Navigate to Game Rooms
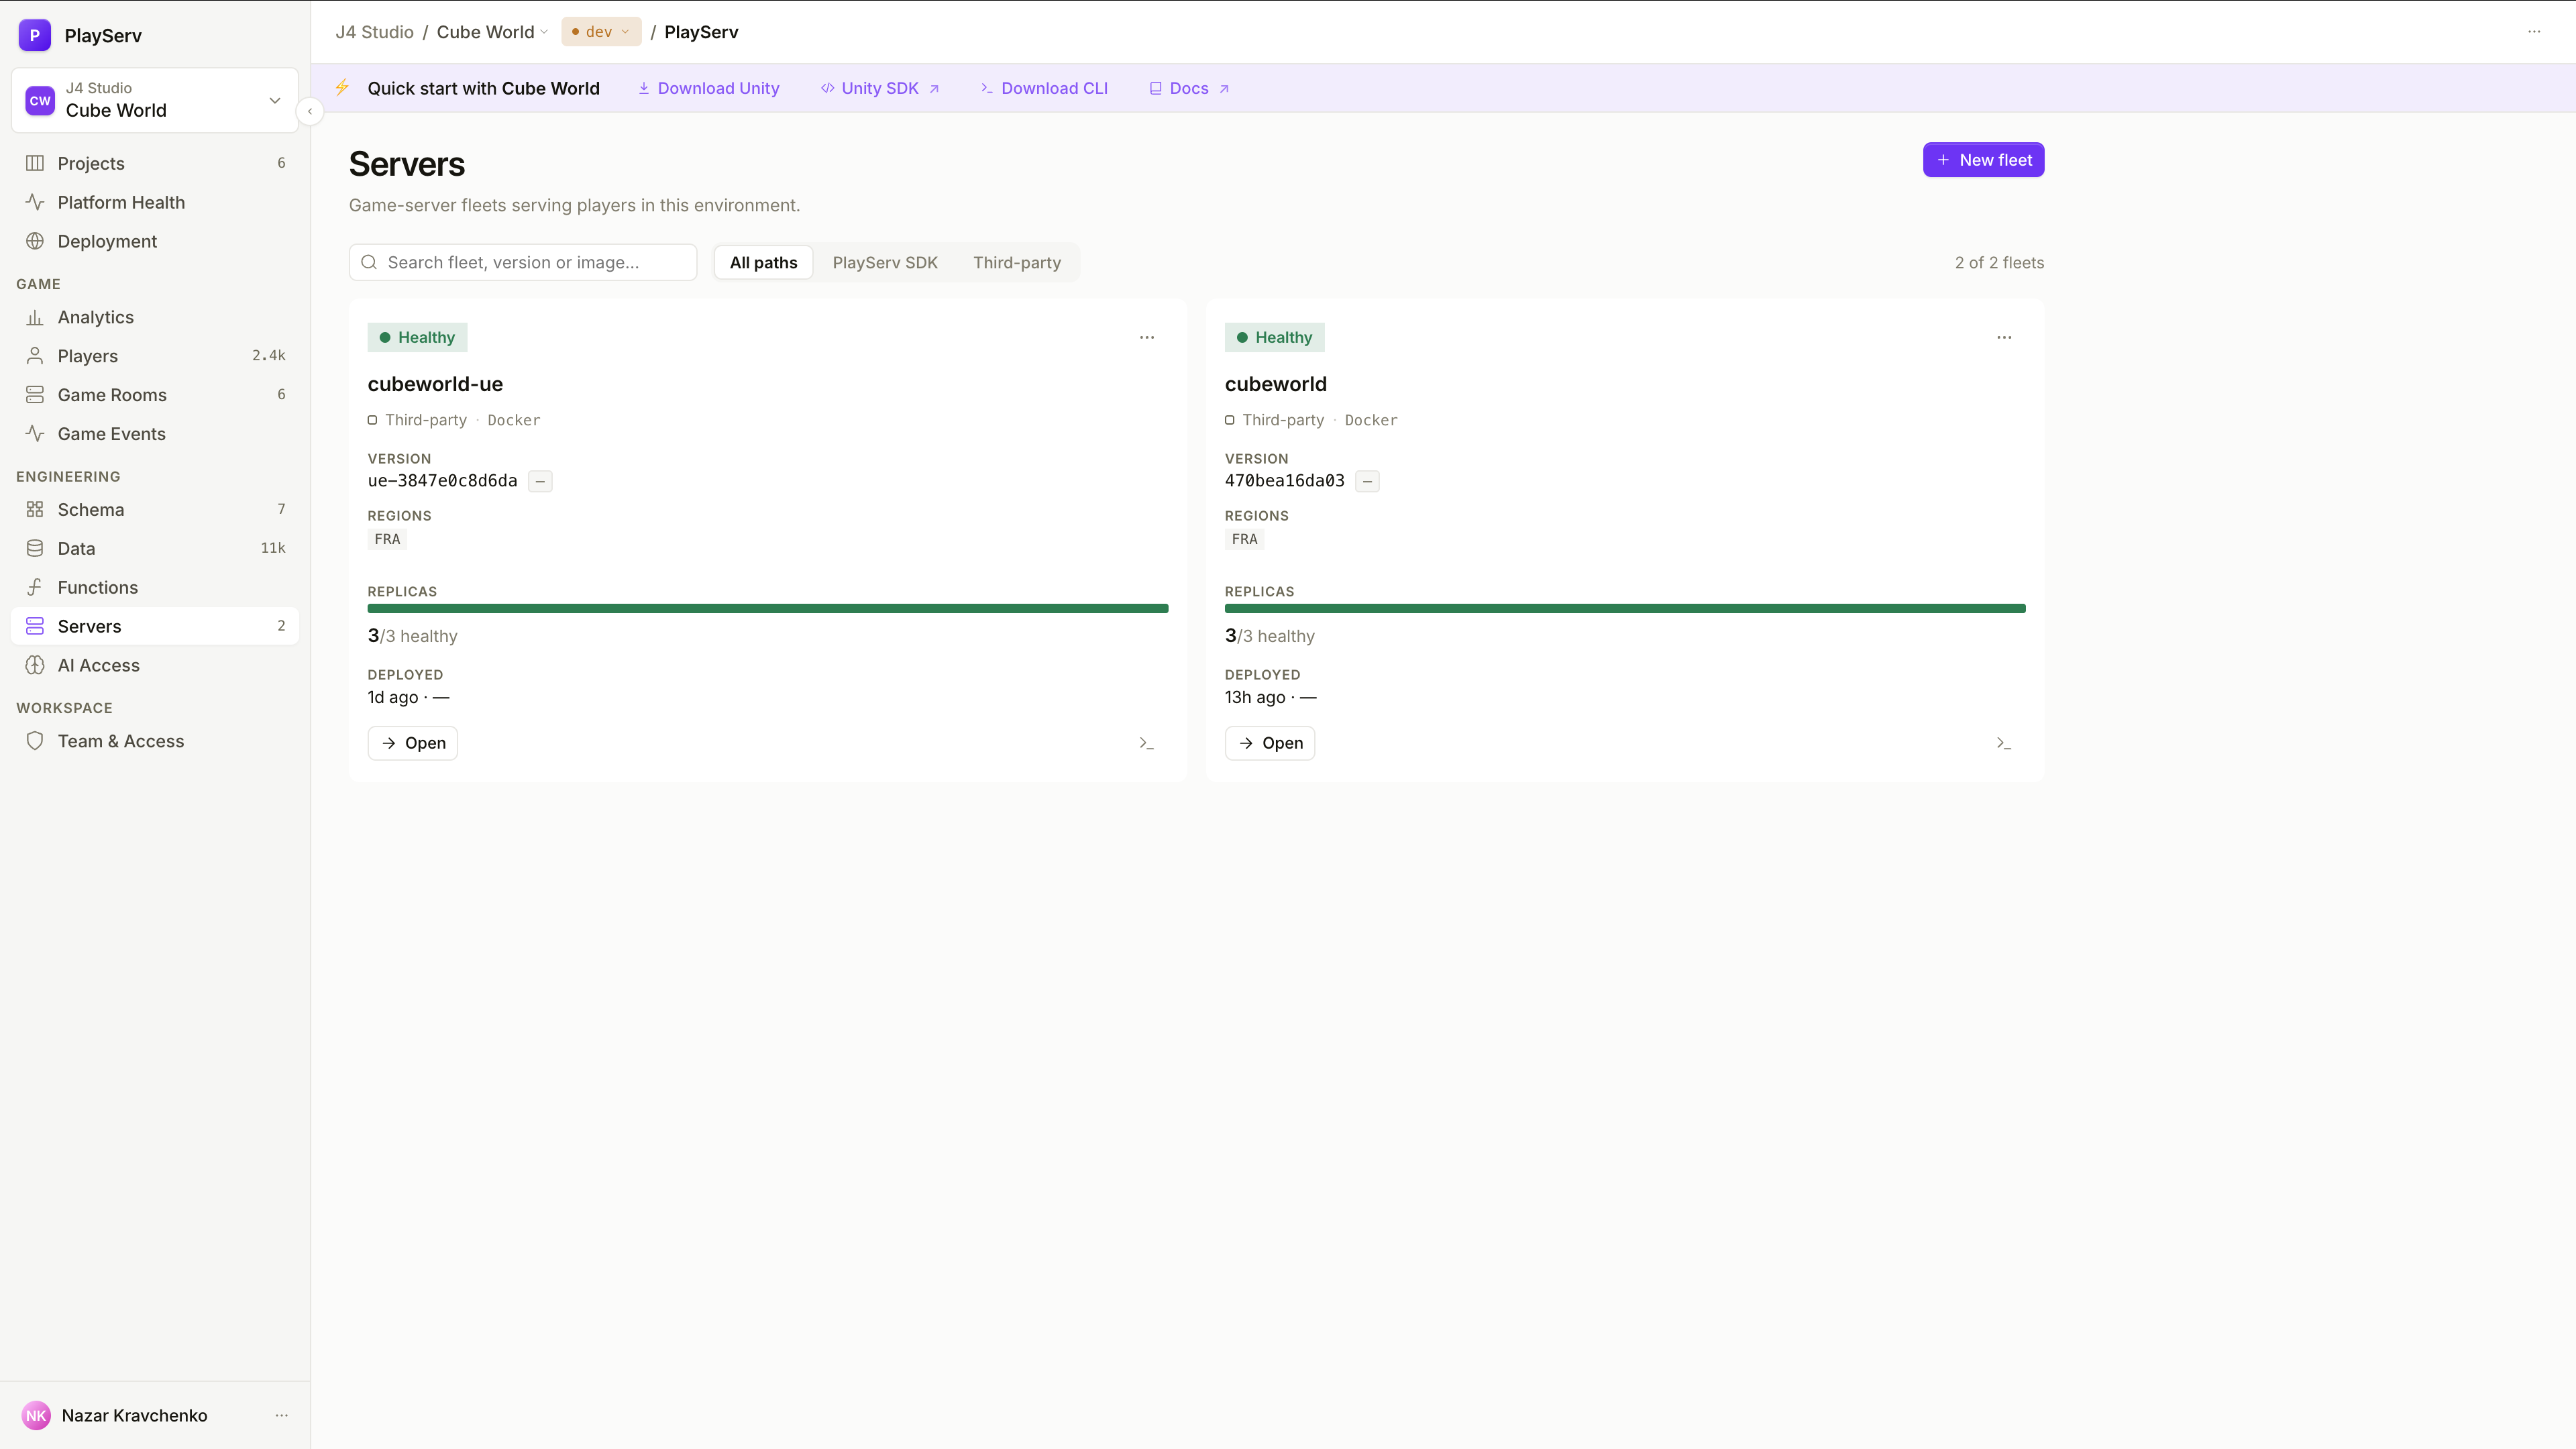This screenshot has height=1449, width=2576. pyautogui.click(x=155, y=395)
